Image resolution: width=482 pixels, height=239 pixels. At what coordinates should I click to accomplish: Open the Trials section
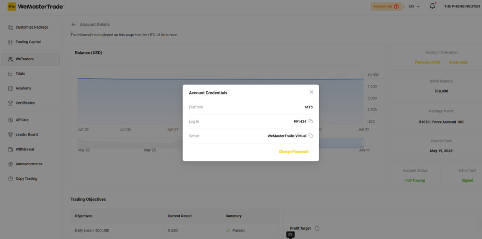[x=20, y=73]
